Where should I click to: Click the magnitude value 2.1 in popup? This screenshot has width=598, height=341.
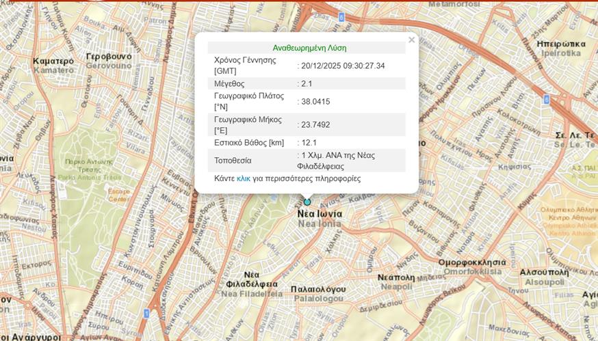click(307, 83)
